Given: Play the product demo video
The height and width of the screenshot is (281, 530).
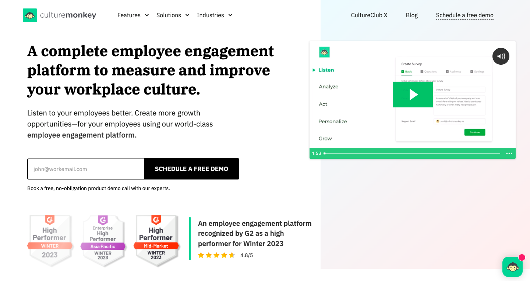Looking at the screenshot, I should click(x=413, y=95).
